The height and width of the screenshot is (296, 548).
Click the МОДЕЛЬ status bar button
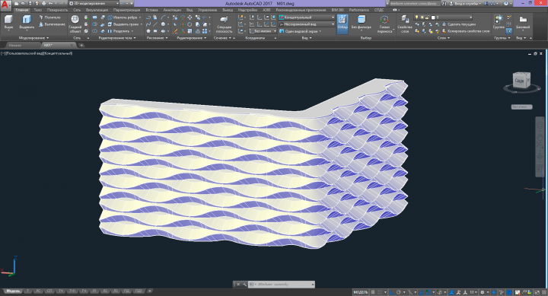point(360,292)
